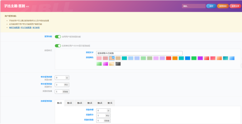
Task: Pick the solid red color swatch
Action: point(168,58)
